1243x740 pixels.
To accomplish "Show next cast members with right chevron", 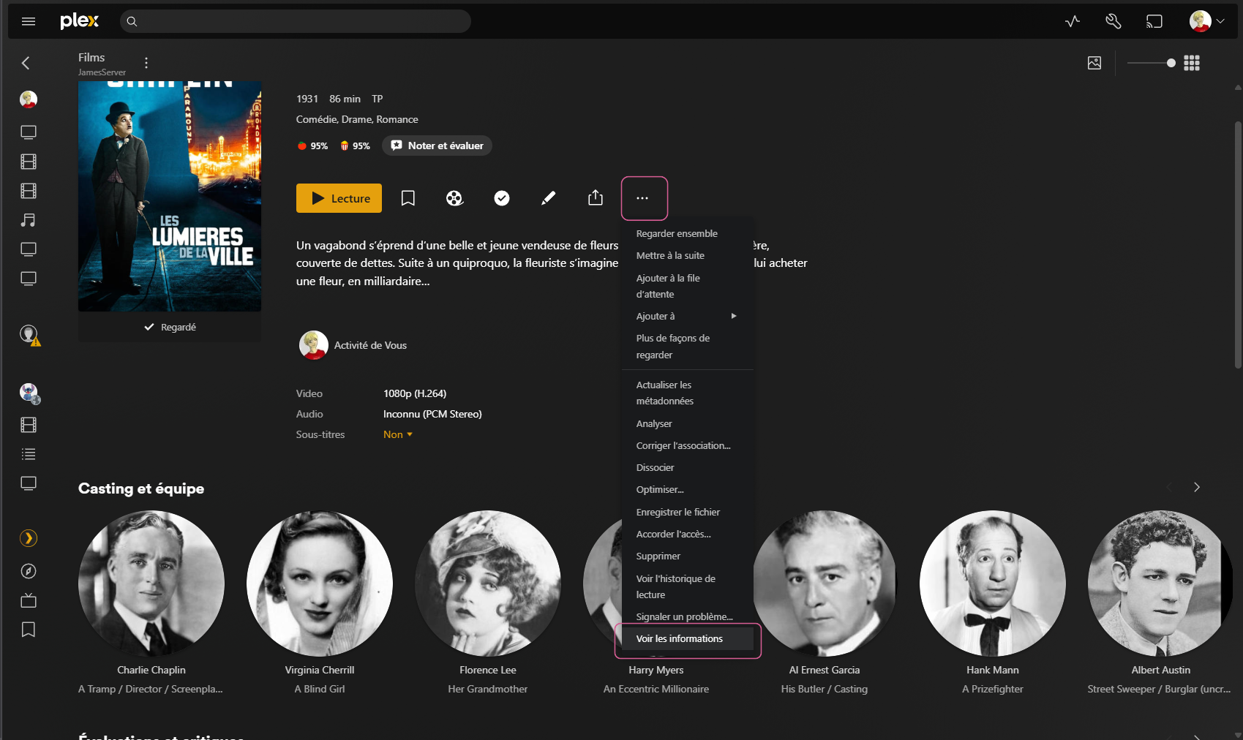I will [x=1197, y=487].
